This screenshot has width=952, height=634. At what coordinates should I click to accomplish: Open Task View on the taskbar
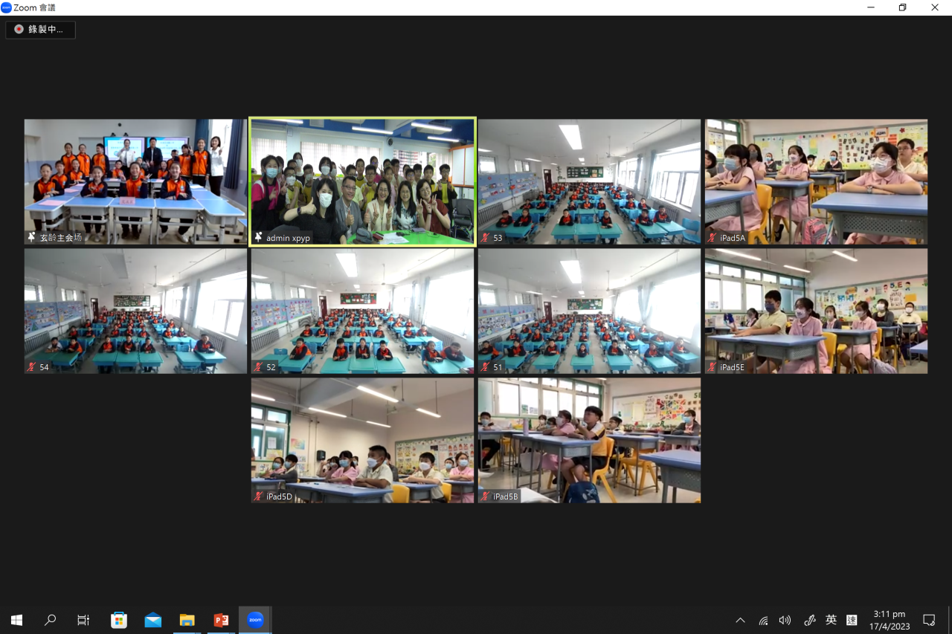tap(83, 620)
